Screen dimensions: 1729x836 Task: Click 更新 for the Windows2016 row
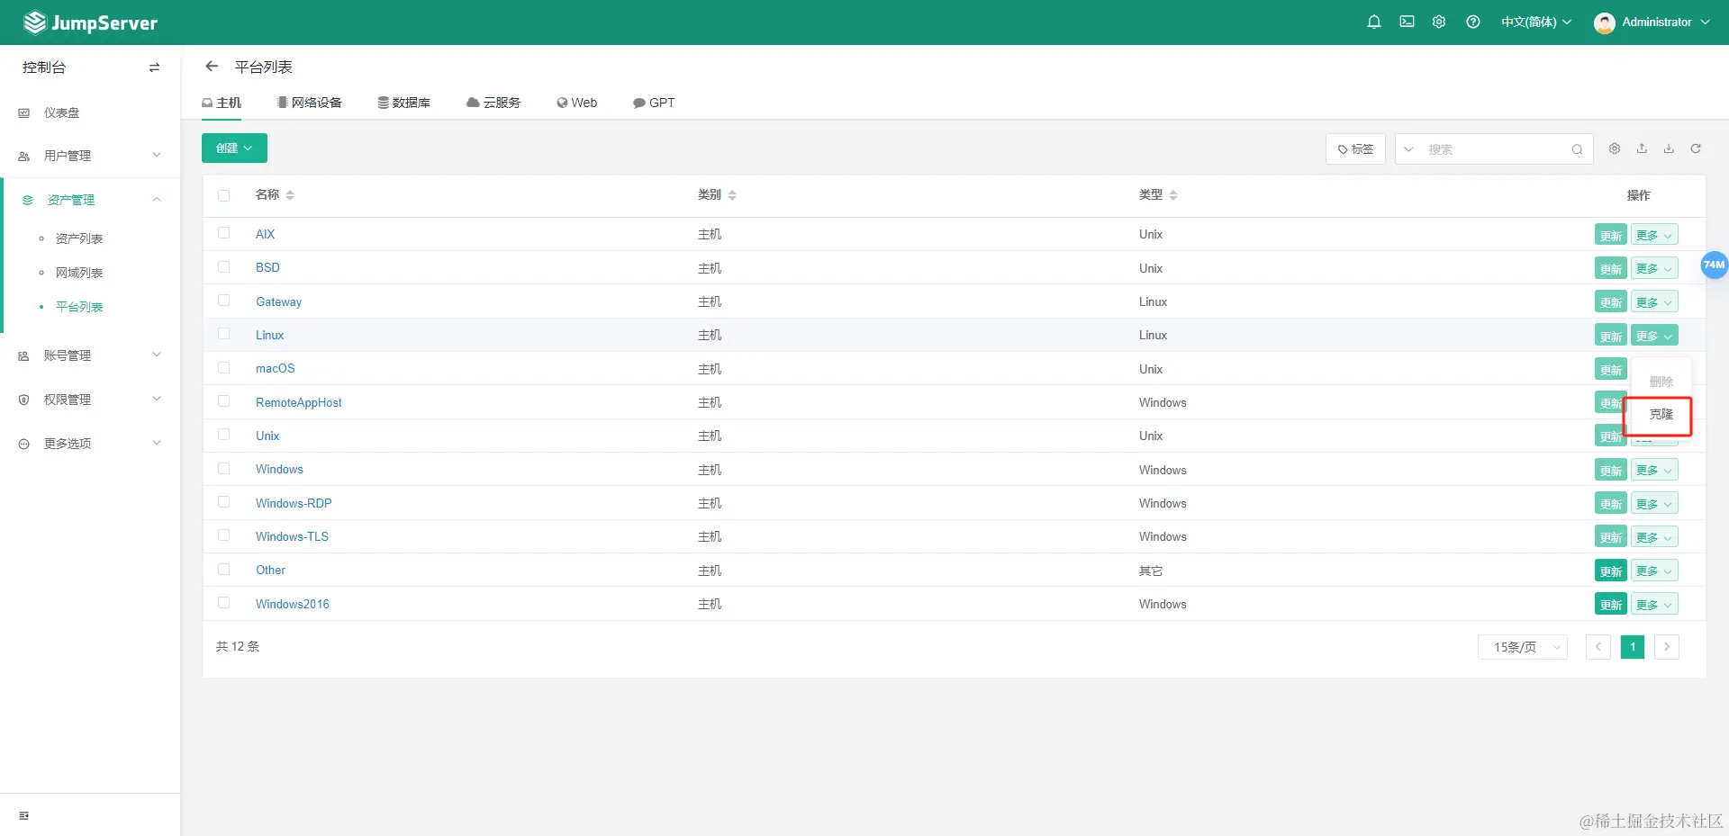pyautogui.click(x=1611, y=604)
